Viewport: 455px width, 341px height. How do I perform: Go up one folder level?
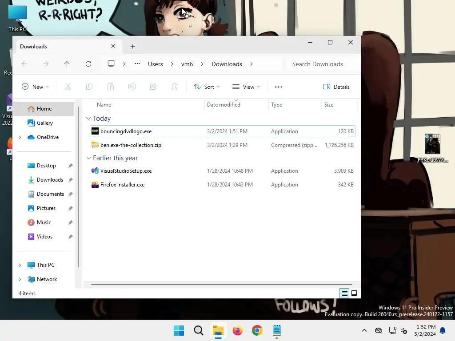[x=67, y=64]
